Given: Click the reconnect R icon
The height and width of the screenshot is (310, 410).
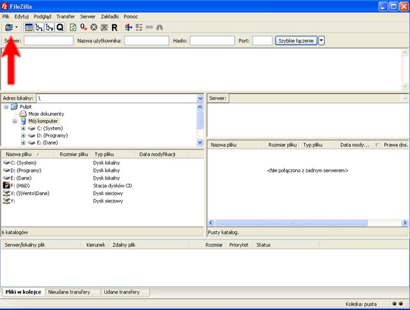Looking at the screenshot, I should (x=115, y=27).
